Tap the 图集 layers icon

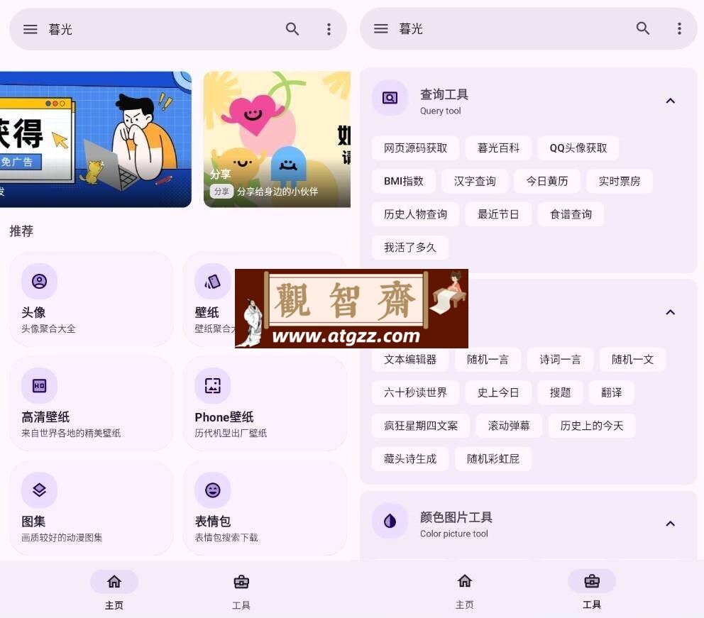tap(40, 490)
